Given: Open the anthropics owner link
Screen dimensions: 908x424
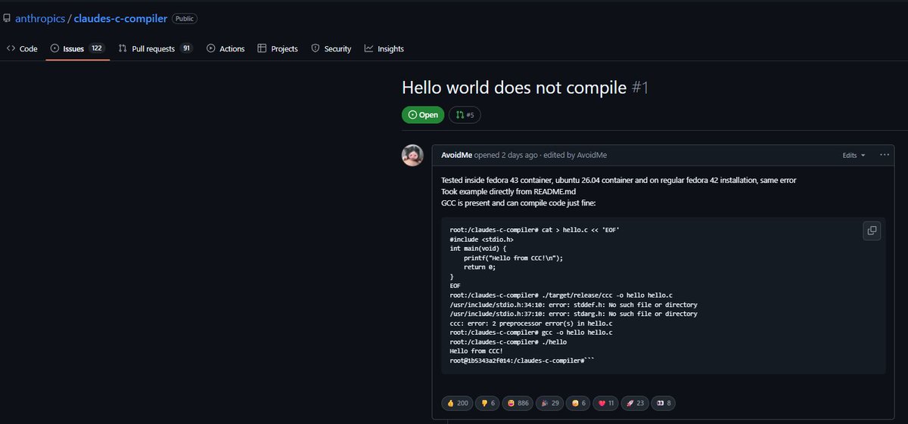Looking at the screenshot, I should click(x=41, y=18).
